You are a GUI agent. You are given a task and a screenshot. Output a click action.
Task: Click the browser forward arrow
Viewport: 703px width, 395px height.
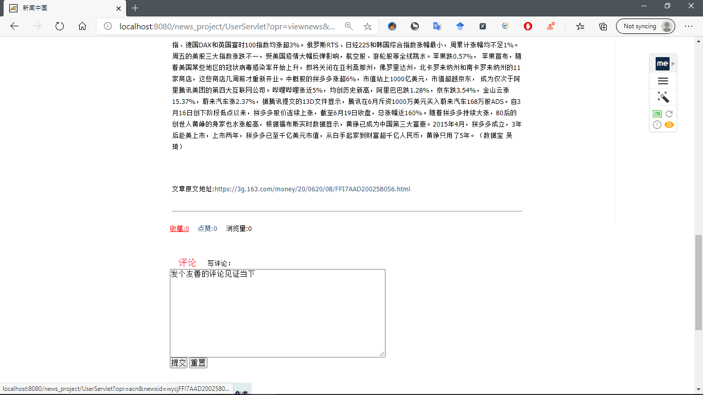click(37, 26)
